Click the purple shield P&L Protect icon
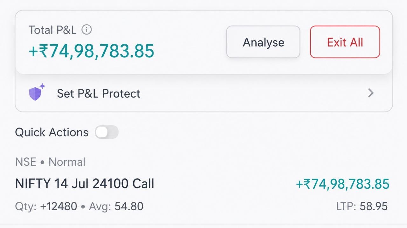The width and height of the screenshot is (407, 228). 36,94
